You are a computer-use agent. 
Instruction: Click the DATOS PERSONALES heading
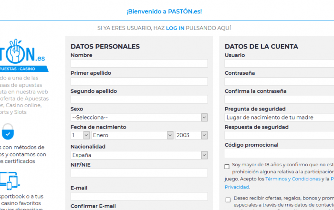pos(105,47)
